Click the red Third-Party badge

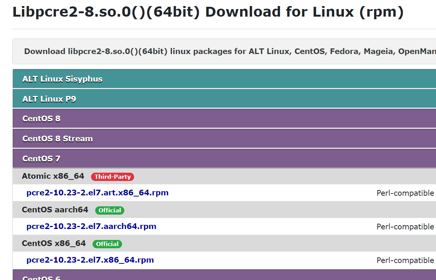pyautogui.click(x=113, y=176)
